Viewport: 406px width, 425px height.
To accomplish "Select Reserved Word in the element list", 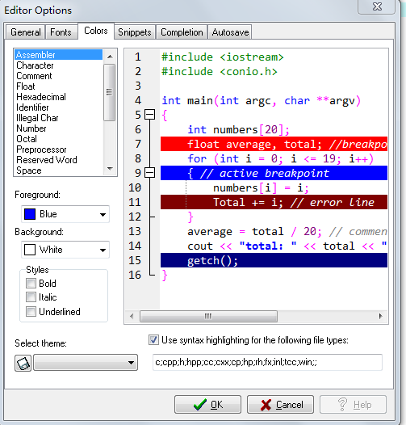I will 47,160.
